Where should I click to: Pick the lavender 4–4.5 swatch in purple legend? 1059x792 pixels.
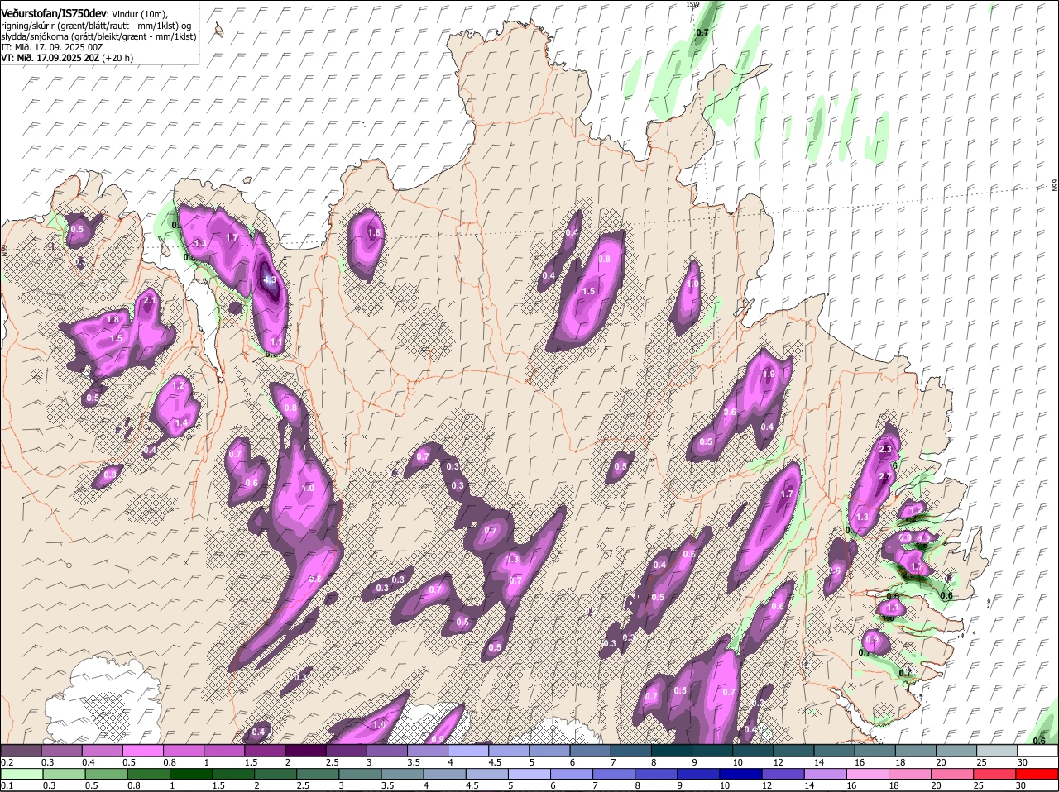469,750
